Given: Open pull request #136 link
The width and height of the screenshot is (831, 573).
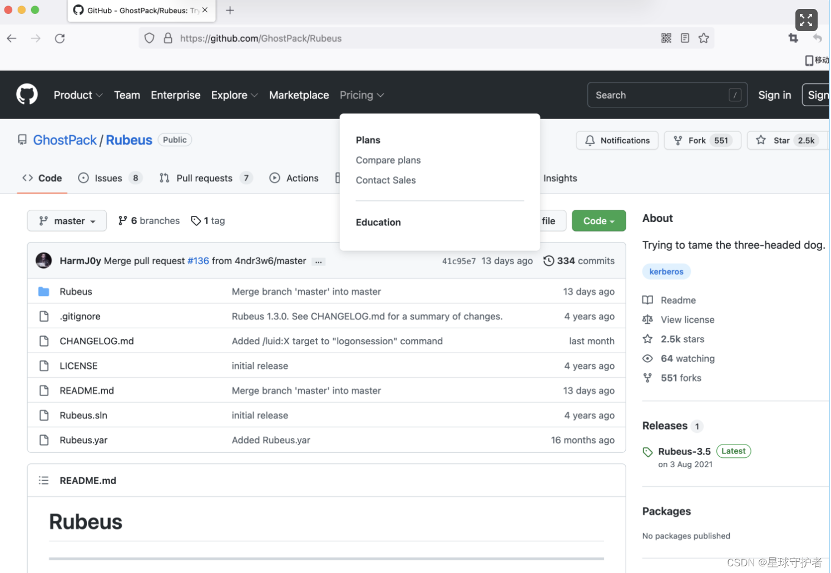Looking at the screenshot, I should [198, 261].
